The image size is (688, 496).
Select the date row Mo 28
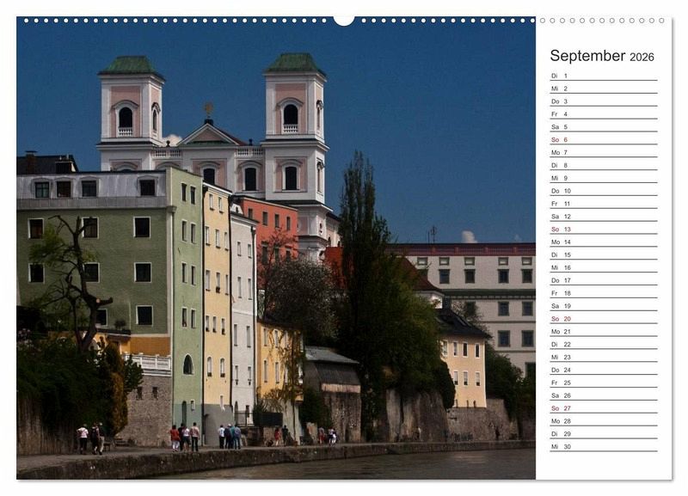click(604, 421)
